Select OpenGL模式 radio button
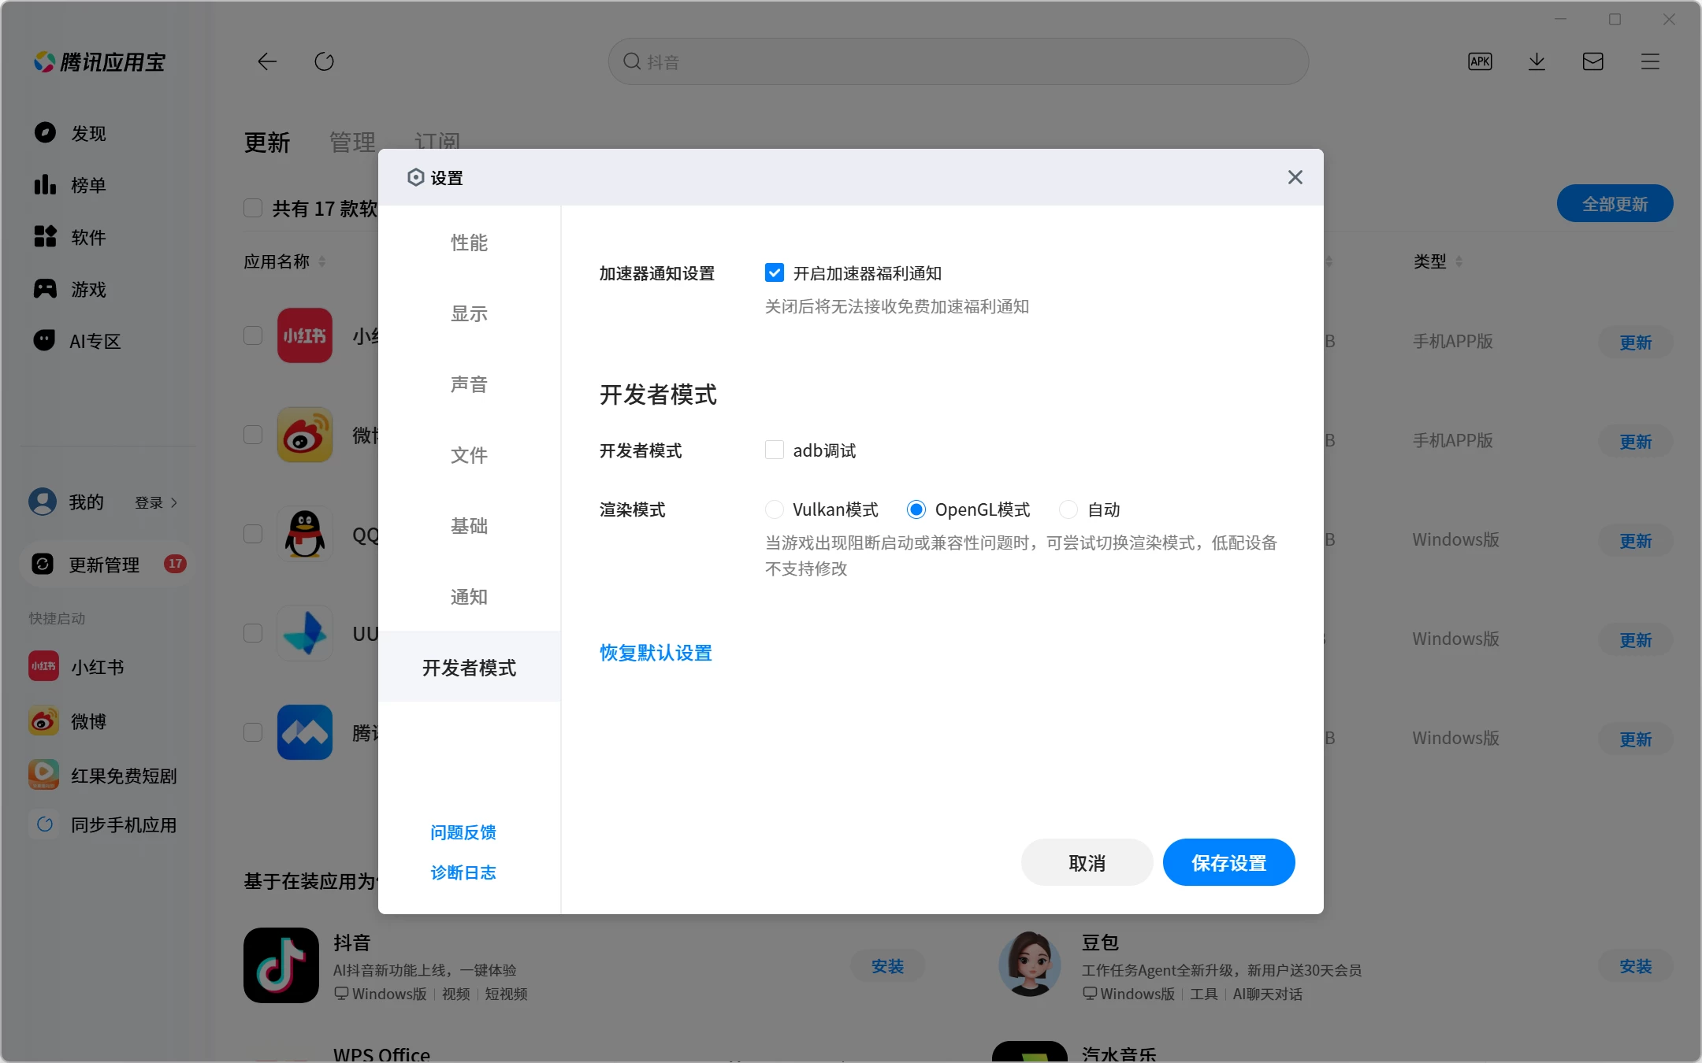 point(916,509)
